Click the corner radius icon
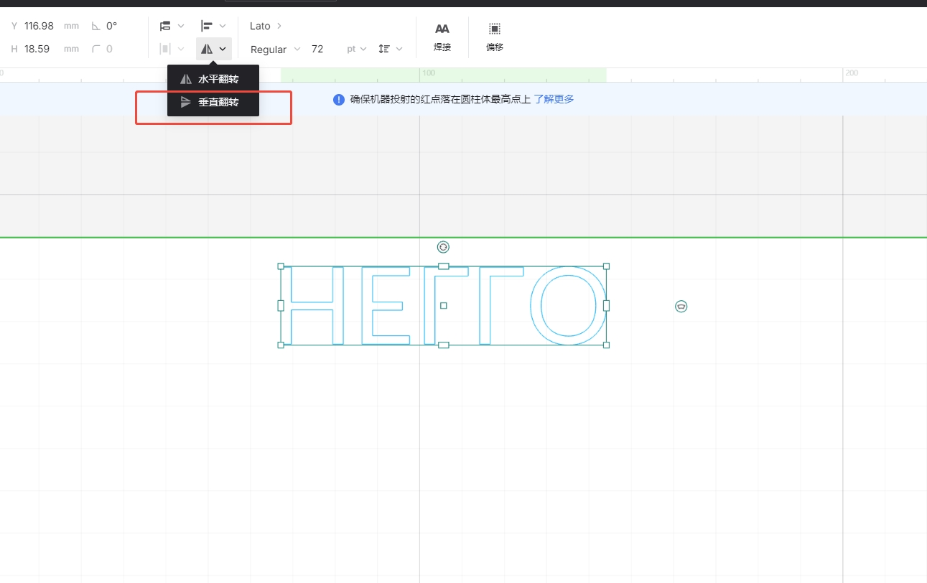Image resolution: width=927 pixels, height=583 pixels. (x=96, y=49)
